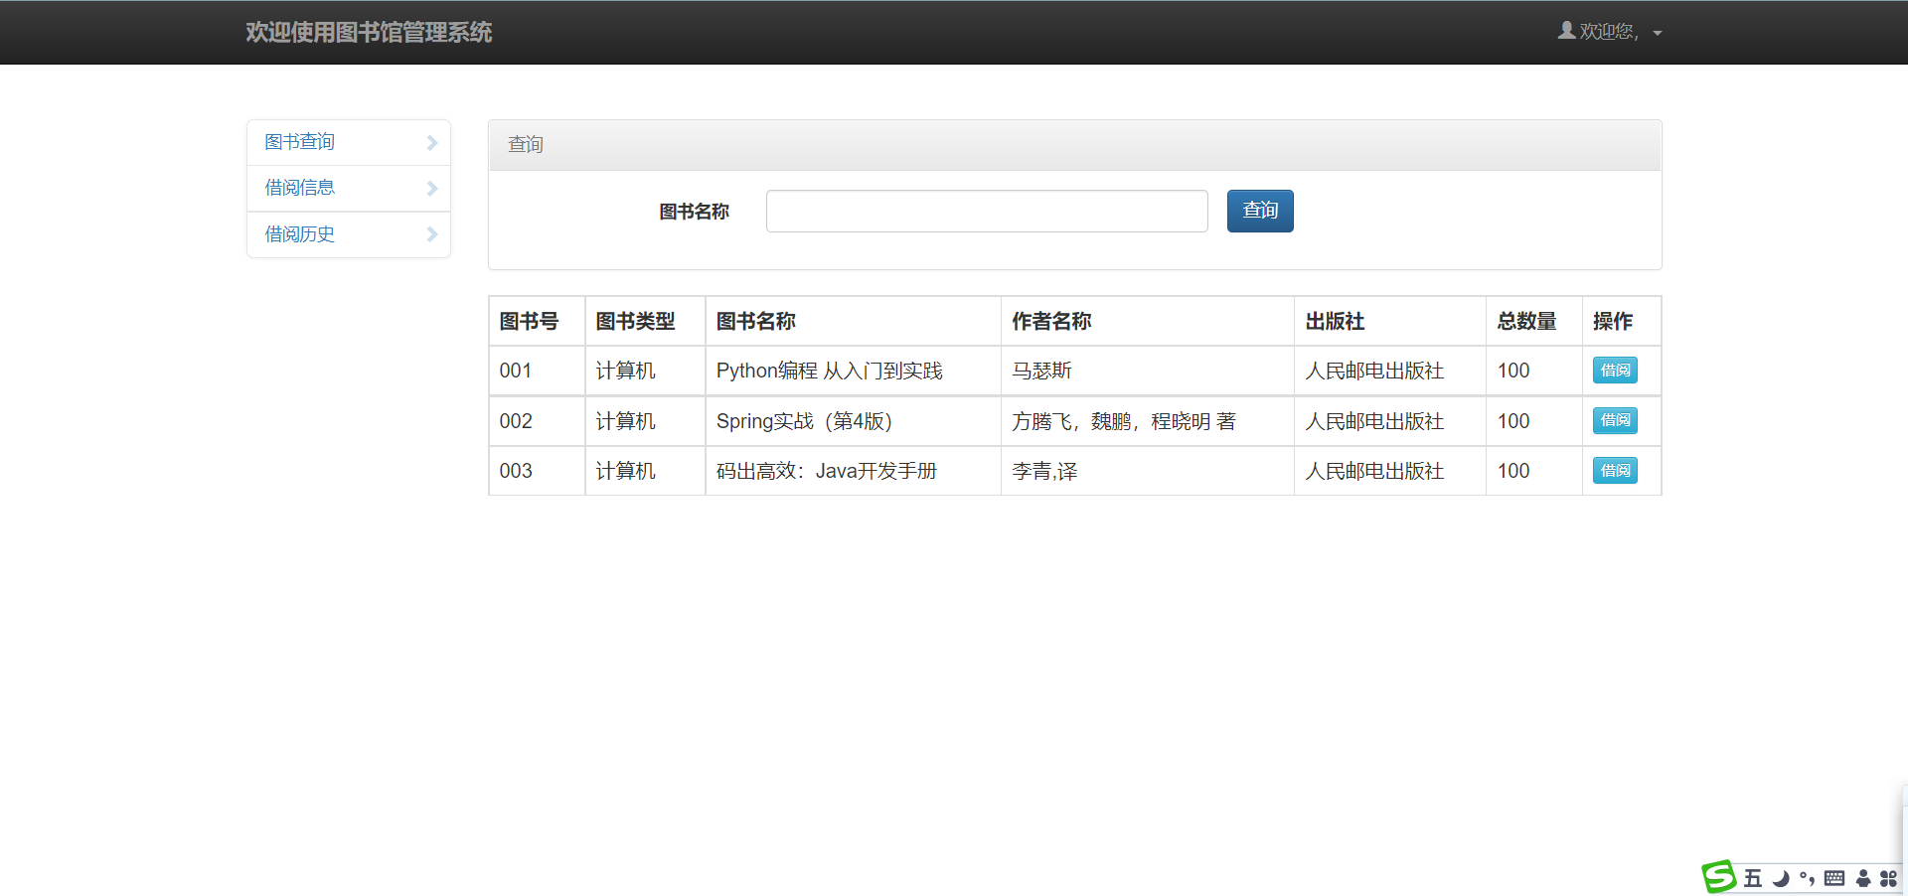Borrow book 001 with its 借阅 button
This screenshot has height=896, width=1908.
click(x=1615, y=371)
